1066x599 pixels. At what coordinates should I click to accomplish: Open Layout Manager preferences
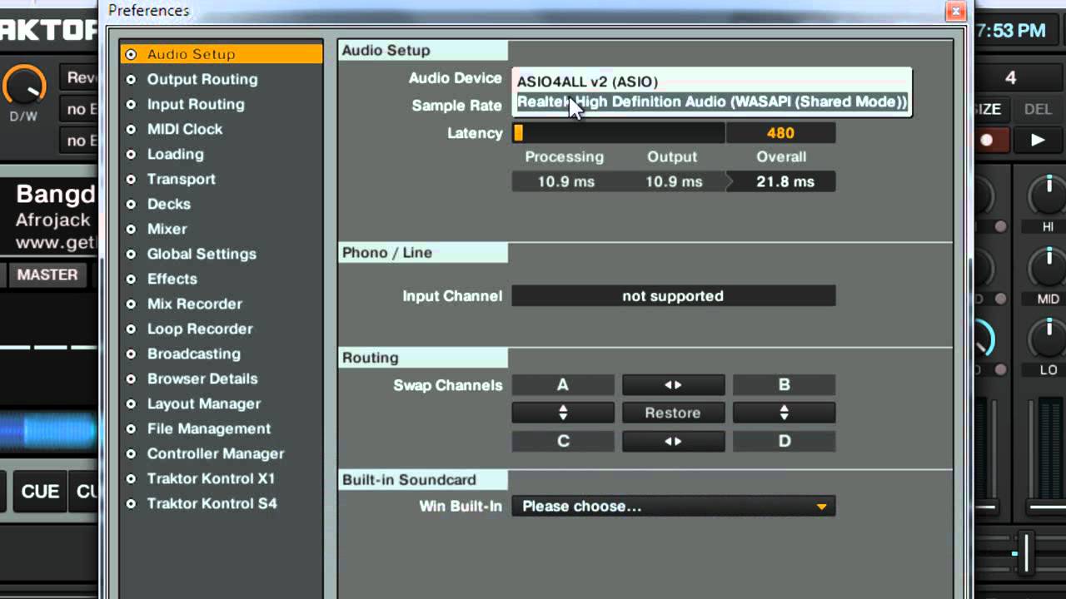(x=204, y=403)
